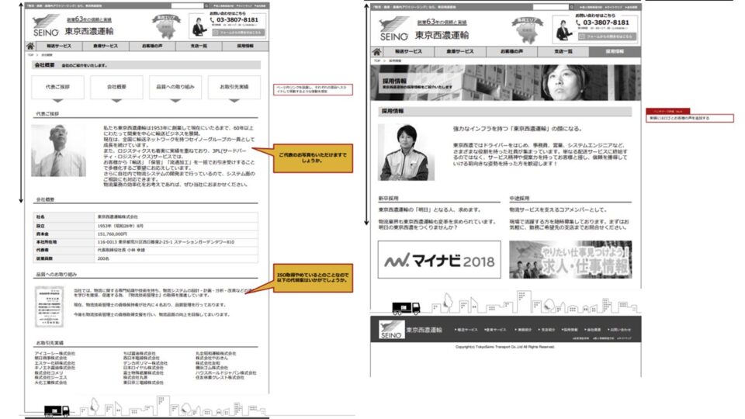
Task: Click the operator figure beside the phone number on the overview page
Action: tap(199, 26)
